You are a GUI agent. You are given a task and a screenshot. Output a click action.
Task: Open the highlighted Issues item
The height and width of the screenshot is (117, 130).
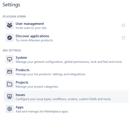[x=66, y=96]
